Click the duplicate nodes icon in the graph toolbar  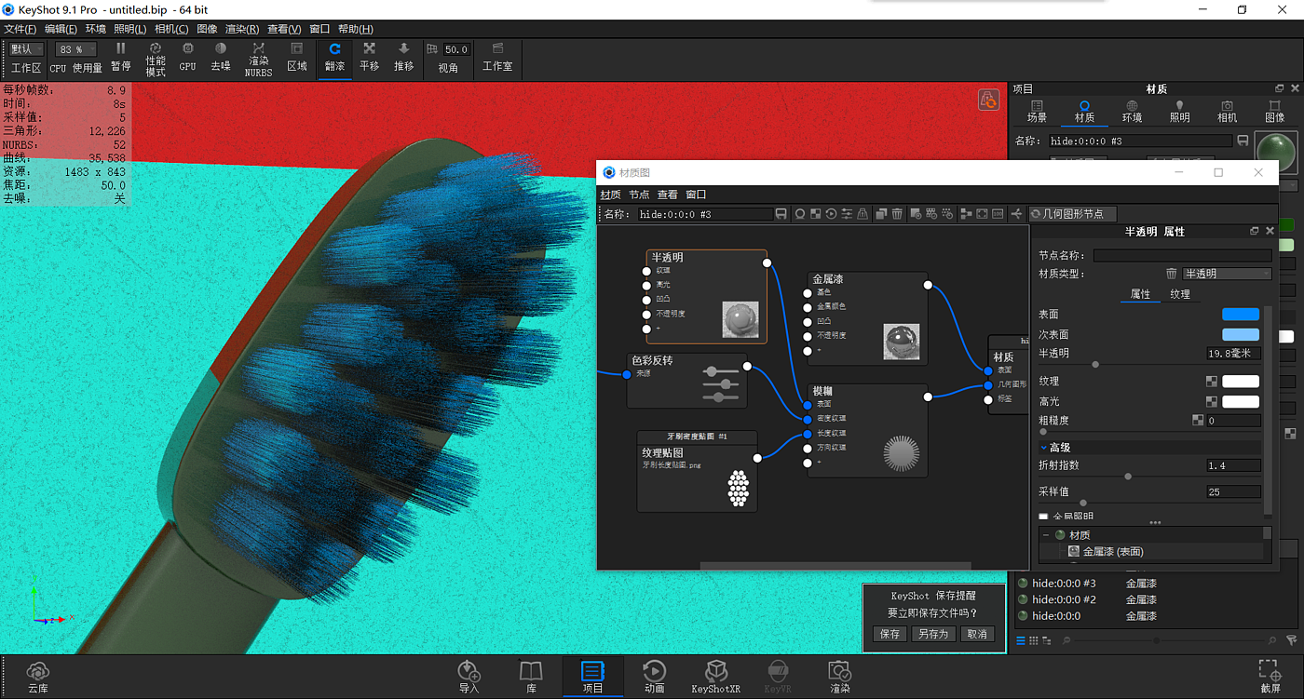click(881, 214)
